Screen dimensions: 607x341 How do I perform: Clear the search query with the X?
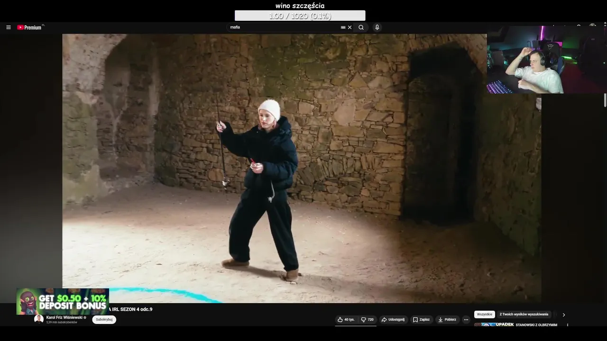pyautogui.click(x=350, y=27)
